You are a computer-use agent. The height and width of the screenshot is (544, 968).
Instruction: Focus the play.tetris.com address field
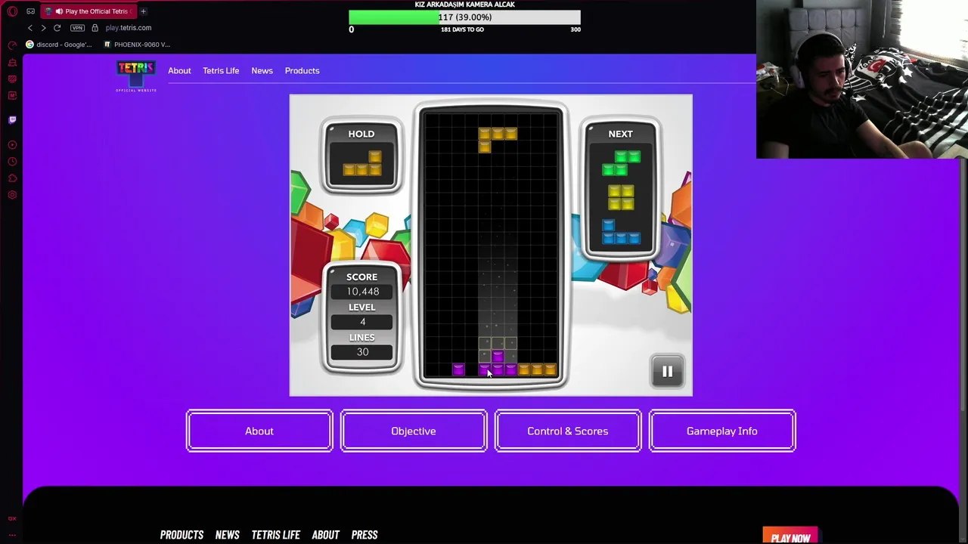(129, 28)
